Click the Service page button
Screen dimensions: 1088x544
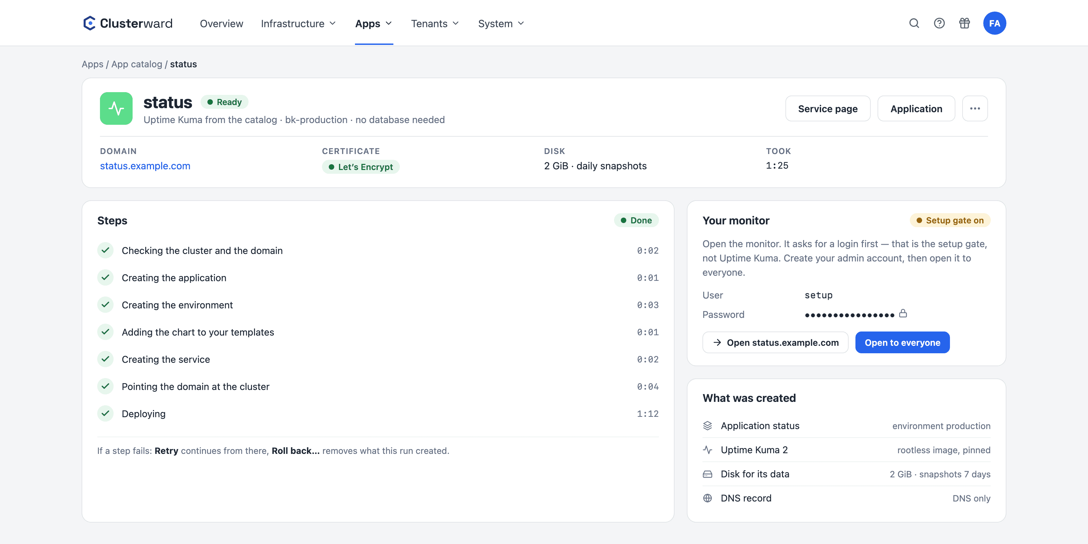pos(828,108)
